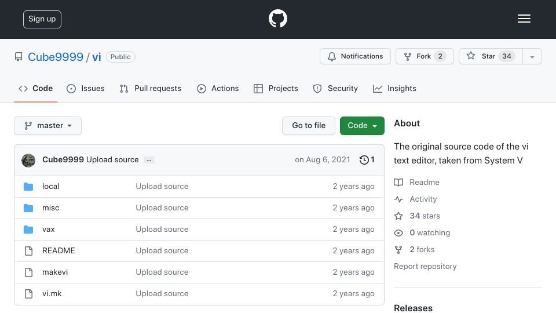Viewport: 556px width, 313px height.
Task: Open the Upload source latest commit message
Action: point(112,160)
